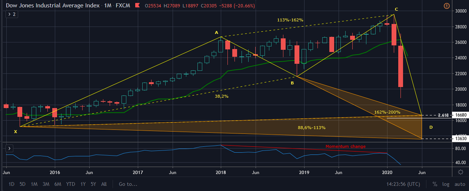Select the 1M time range
The width and height of the screenshot is (469, 191).
click(x=34, y=184)
